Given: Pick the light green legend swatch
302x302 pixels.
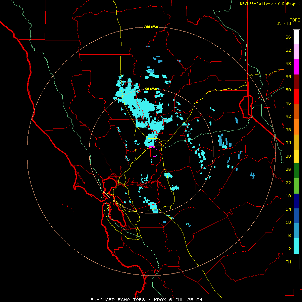Looking at the screenshot, I should [x=296, y=186].
